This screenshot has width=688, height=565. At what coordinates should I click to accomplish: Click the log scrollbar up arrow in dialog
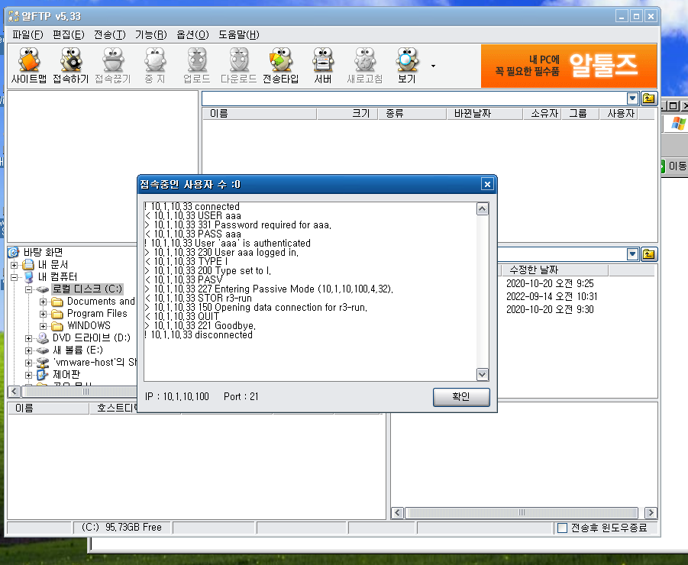pos(483,209)
